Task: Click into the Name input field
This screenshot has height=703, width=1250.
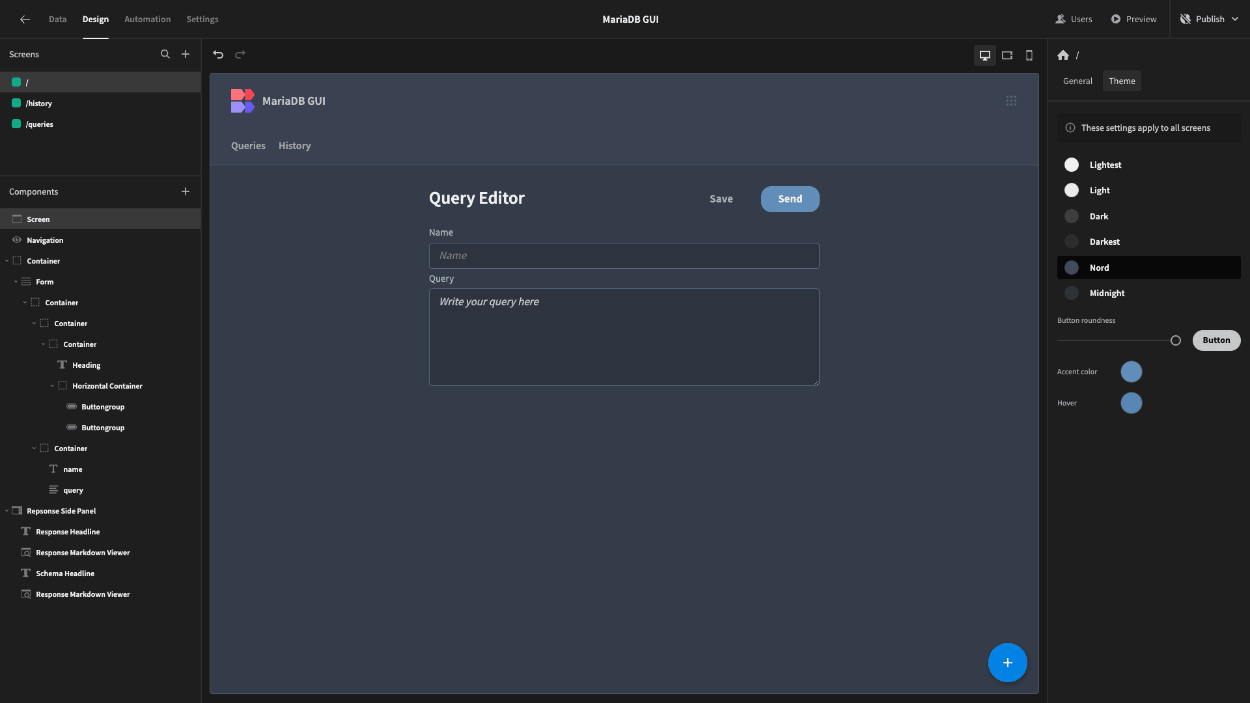Action: 624,256
